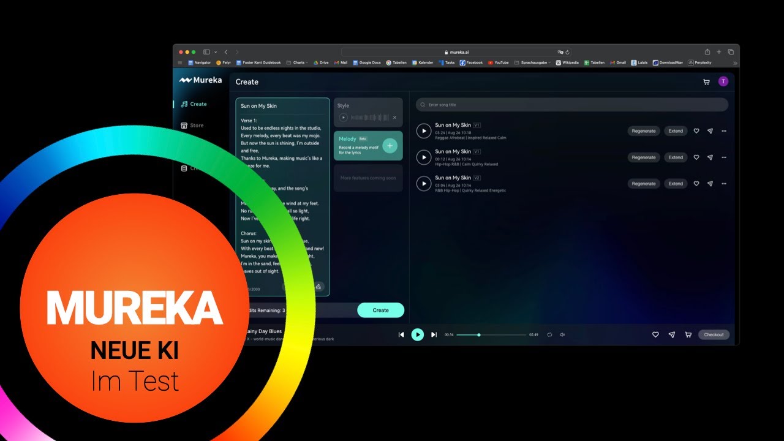Reload the page in Safari
Screen dimensions: 784x441
(568, 52)
